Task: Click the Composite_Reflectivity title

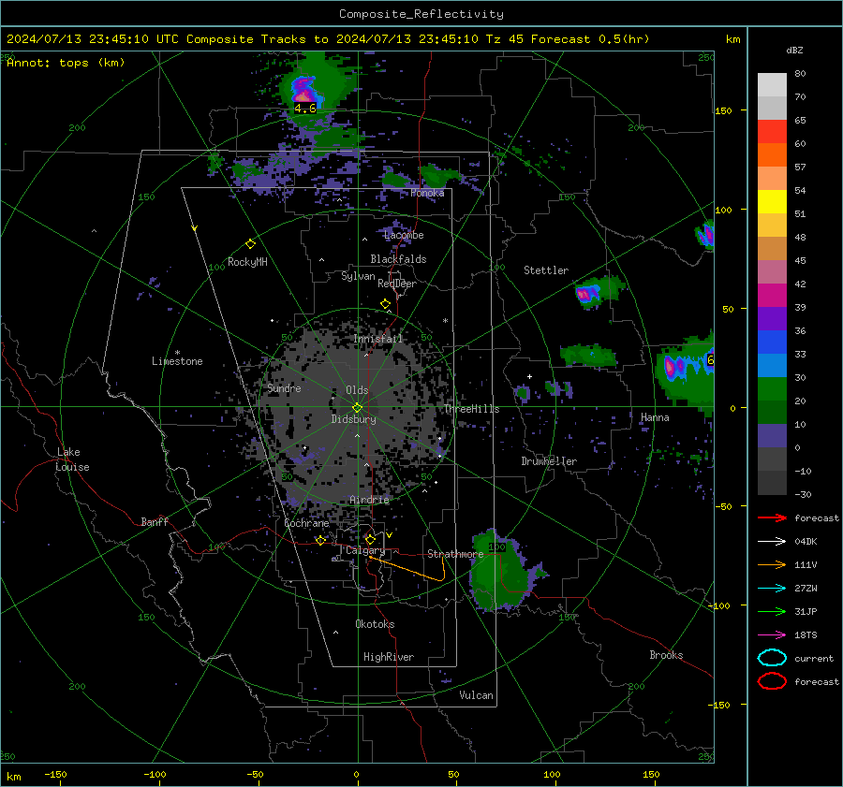Action: (x=421, y=14)
